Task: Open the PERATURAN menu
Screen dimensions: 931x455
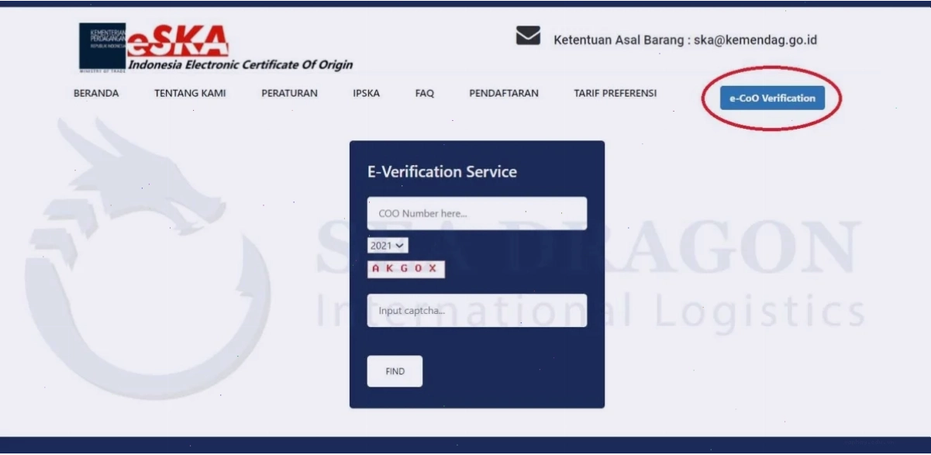Action: (x=289, y=94)
